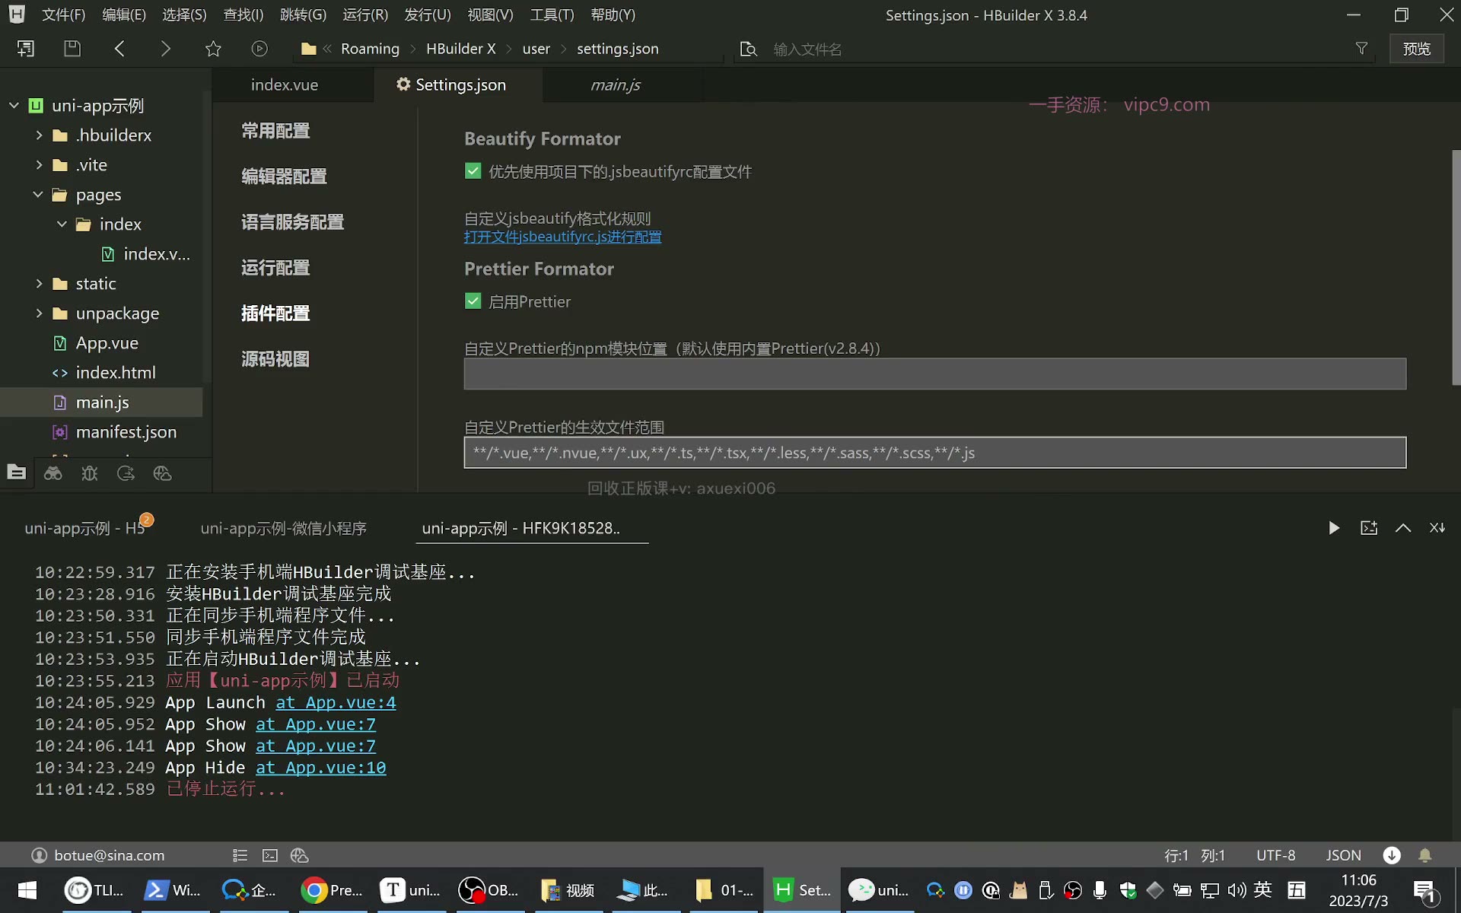
Task: Click the 预览 button
Action: coord(1417,49)
